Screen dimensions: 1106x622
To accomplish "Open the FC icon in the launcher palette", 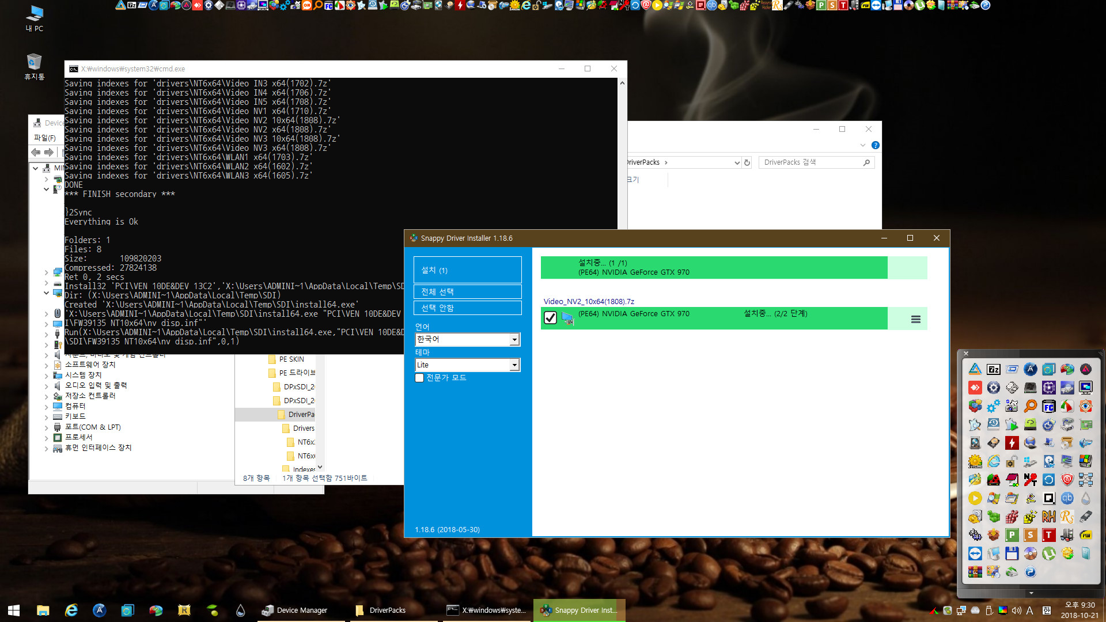I will 1049,406.
